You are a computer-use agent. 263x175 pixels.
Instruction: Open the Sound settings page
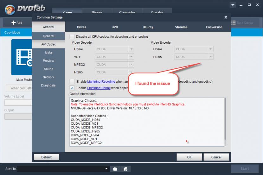(x=48, y=69)
